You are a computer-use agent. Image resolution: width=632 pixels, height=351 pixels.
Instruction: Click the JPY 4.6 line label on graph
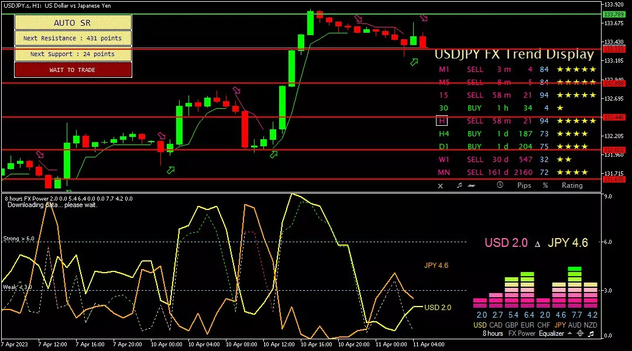coord(436,265)
